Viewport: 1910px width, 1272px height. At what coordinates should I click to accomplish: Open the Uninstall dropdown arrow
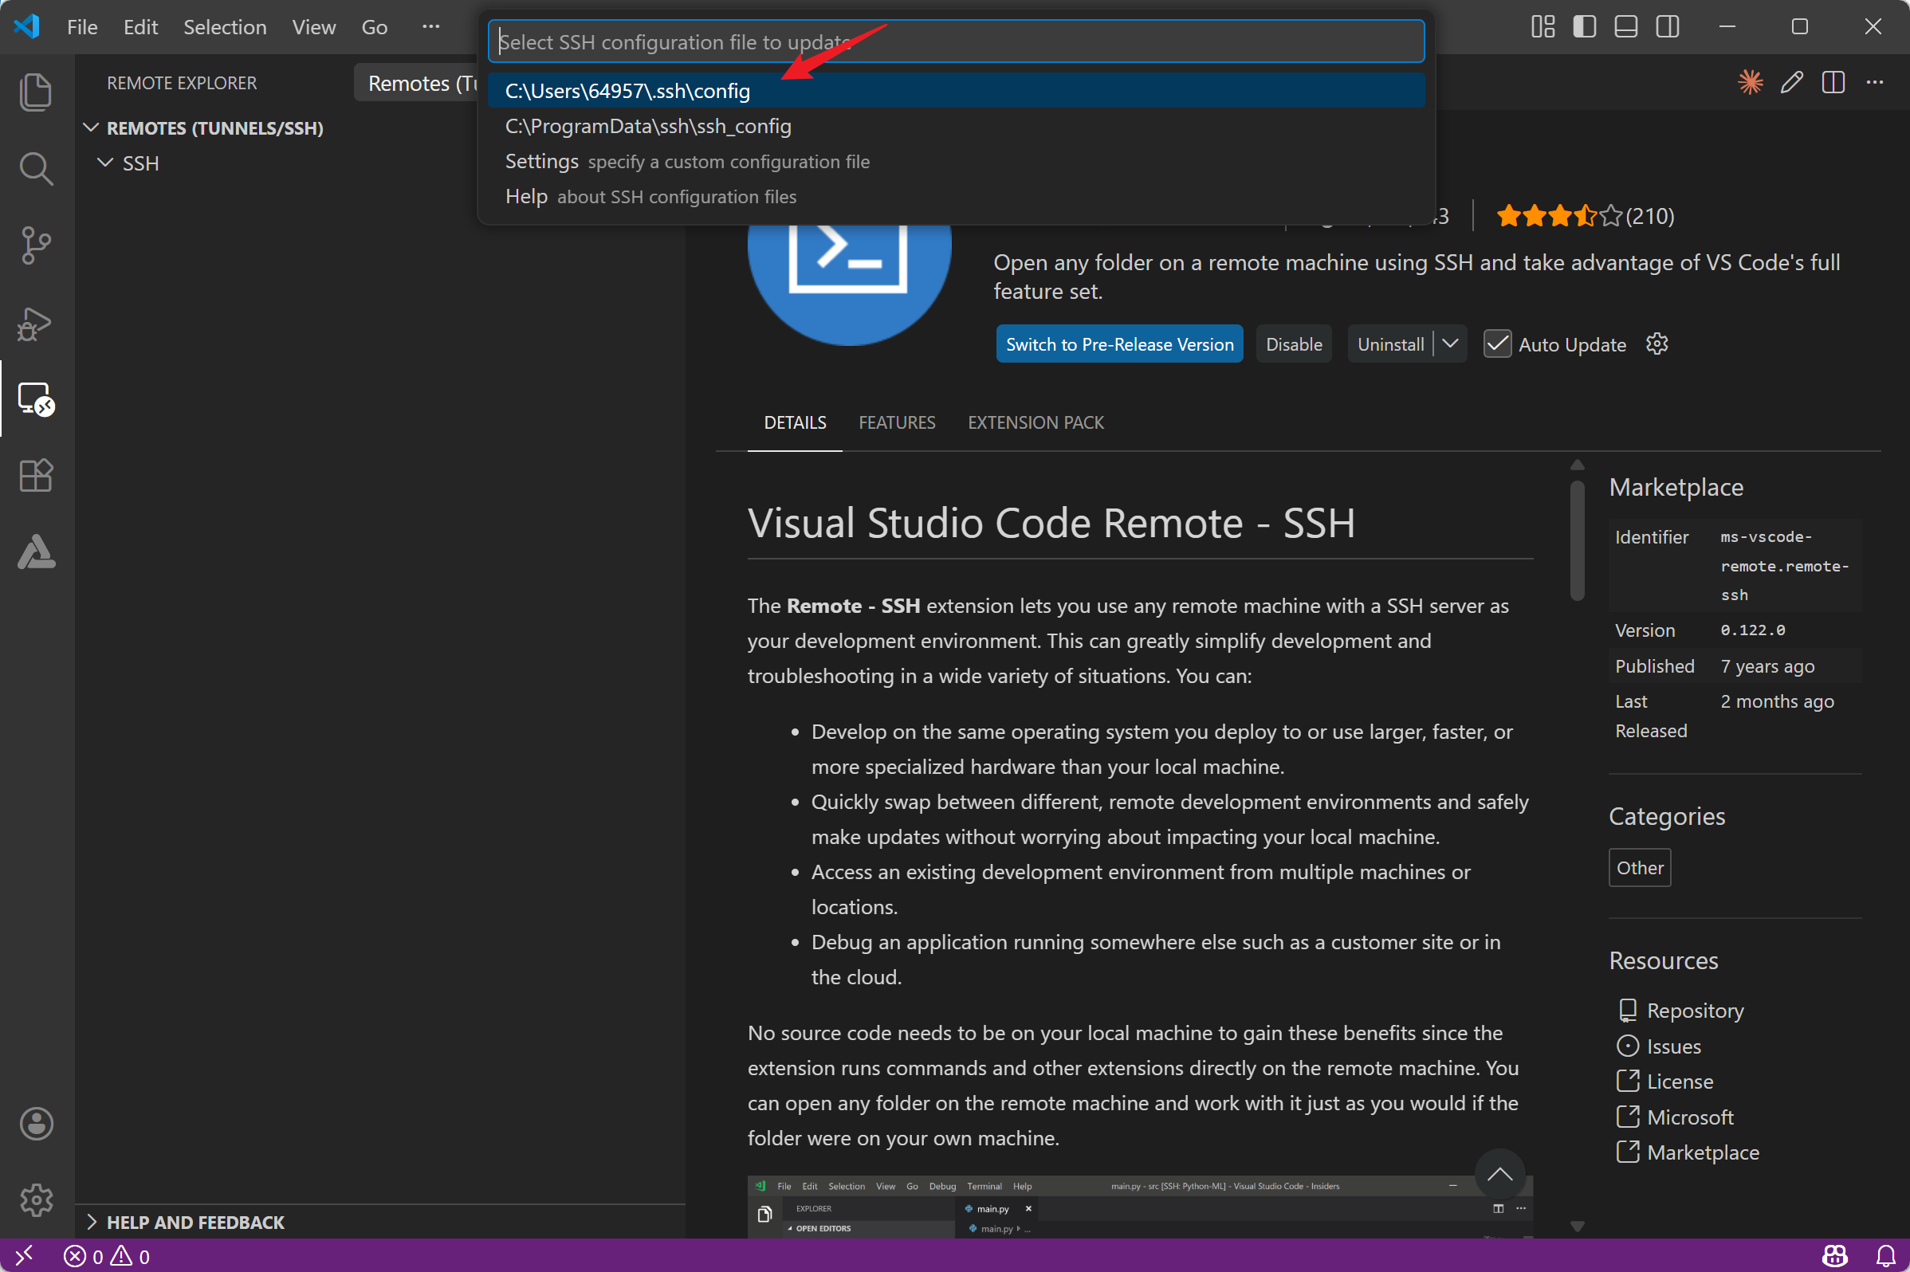click(x=1450, y=344)
